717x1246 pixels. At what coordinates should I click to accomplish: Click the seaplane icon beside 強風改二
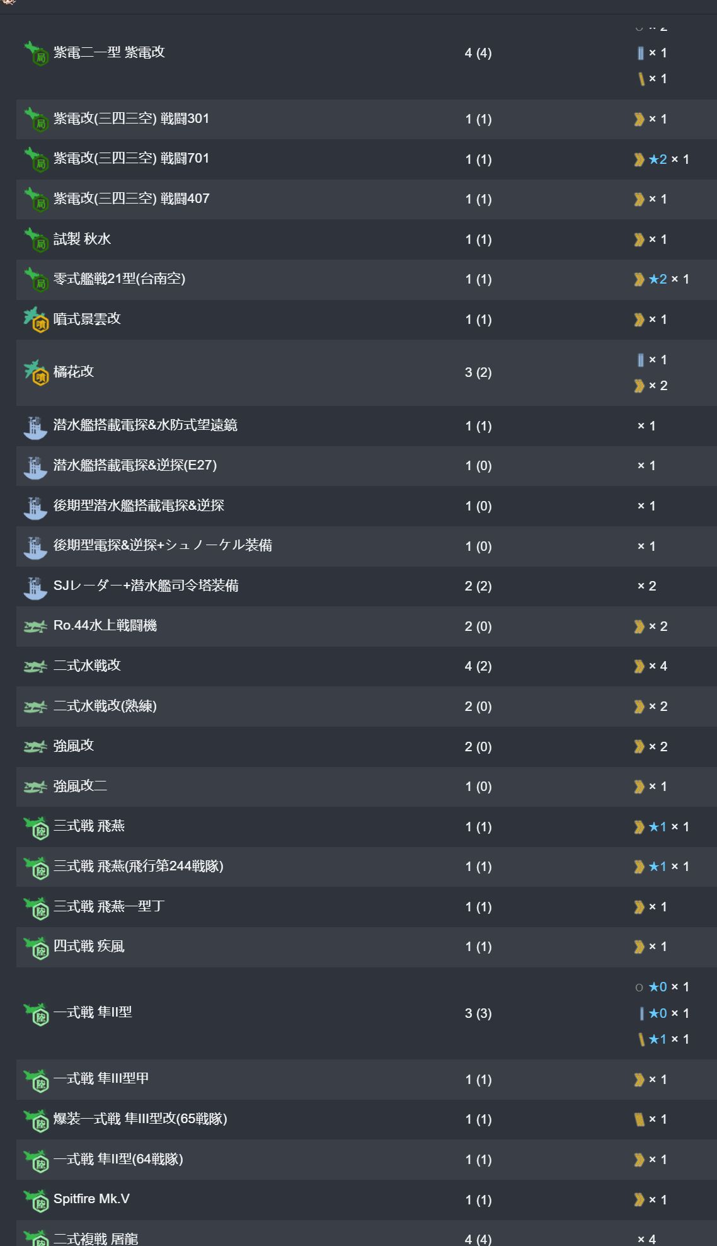pos(35,787)
